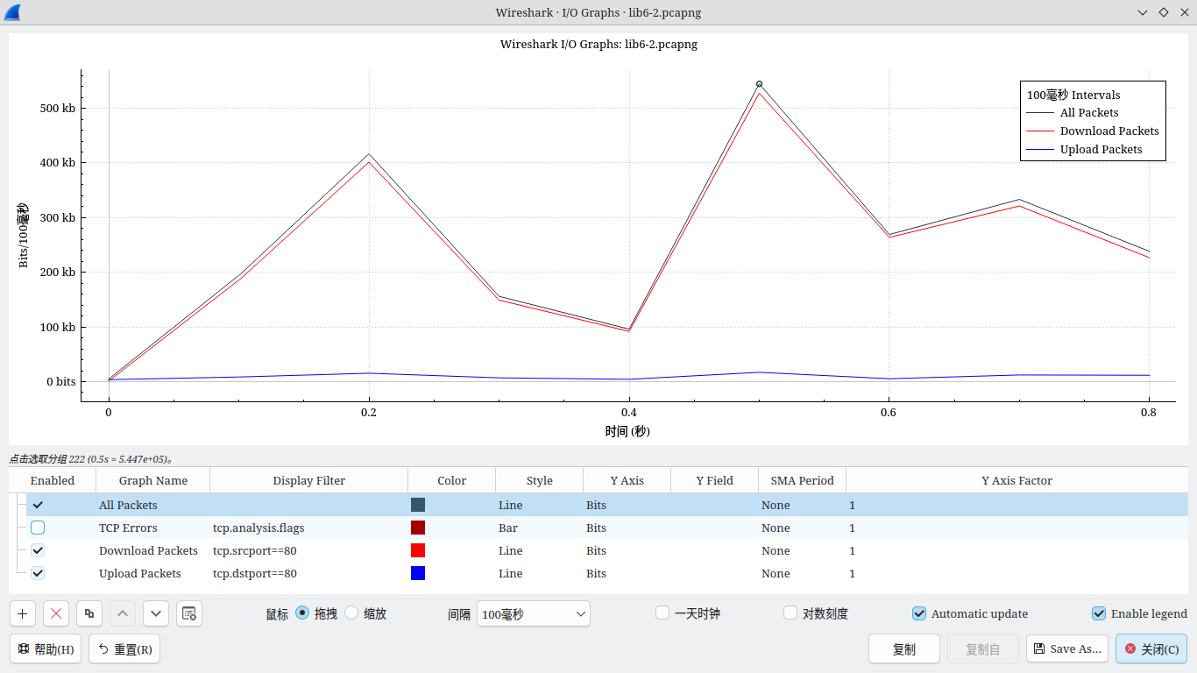Click the 复制 copy button
1197x673 pixels.
tap(903, 649)
